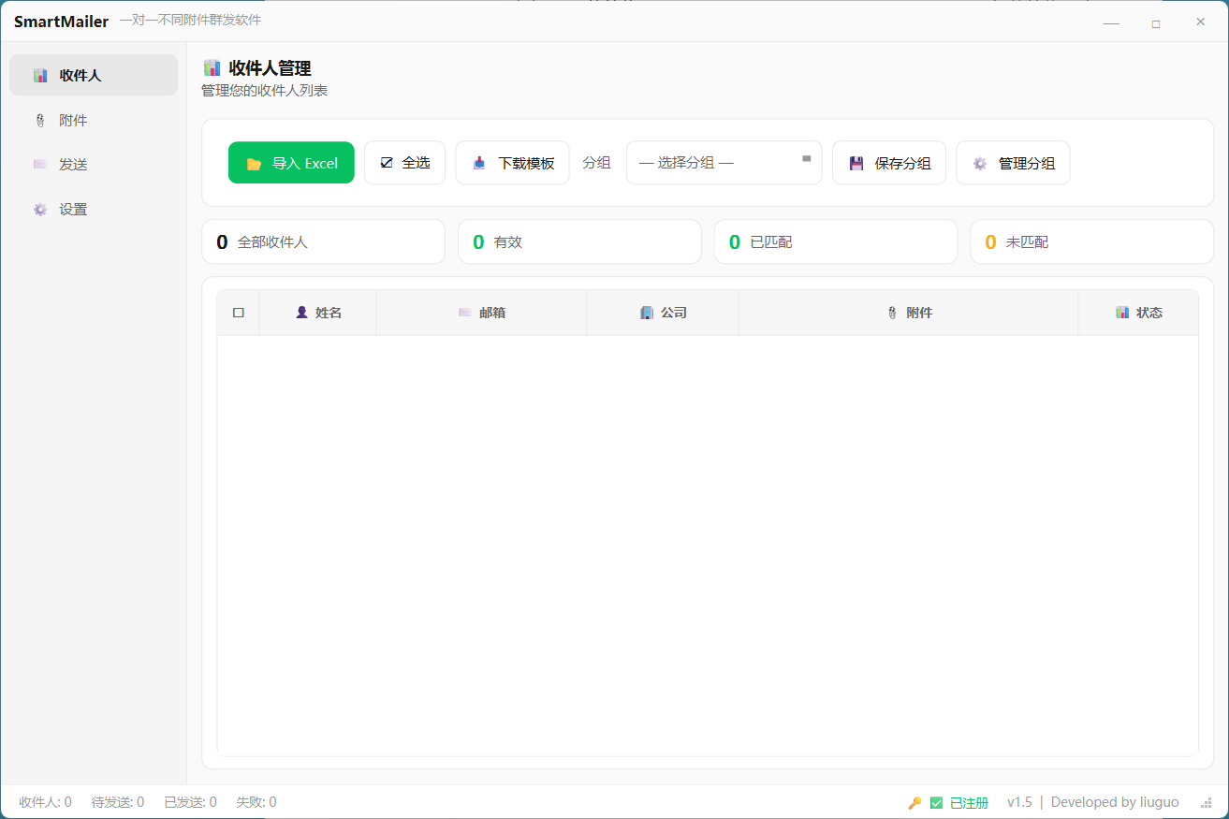Click the 状态 column header
Screen dimensions: 1229x819
1138,313
